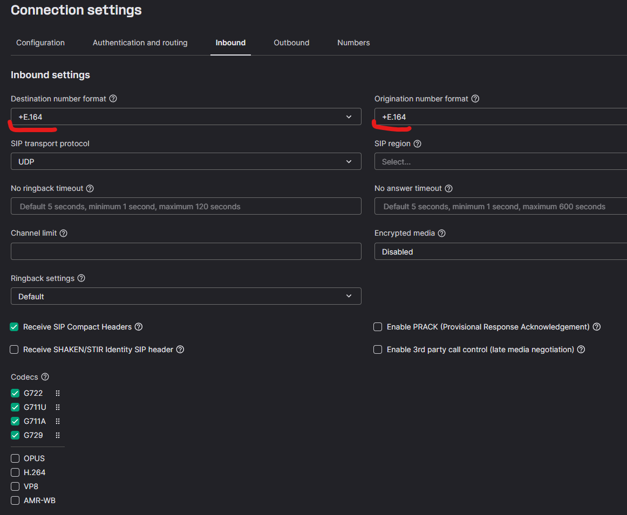Image resolution: width=627 pixels, height=515 pixels.
Task: Click help icon beside 3rd party call control
Action: 581,349
